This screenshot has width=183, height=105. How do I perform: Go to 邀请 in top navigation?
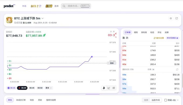coord(56,6)
